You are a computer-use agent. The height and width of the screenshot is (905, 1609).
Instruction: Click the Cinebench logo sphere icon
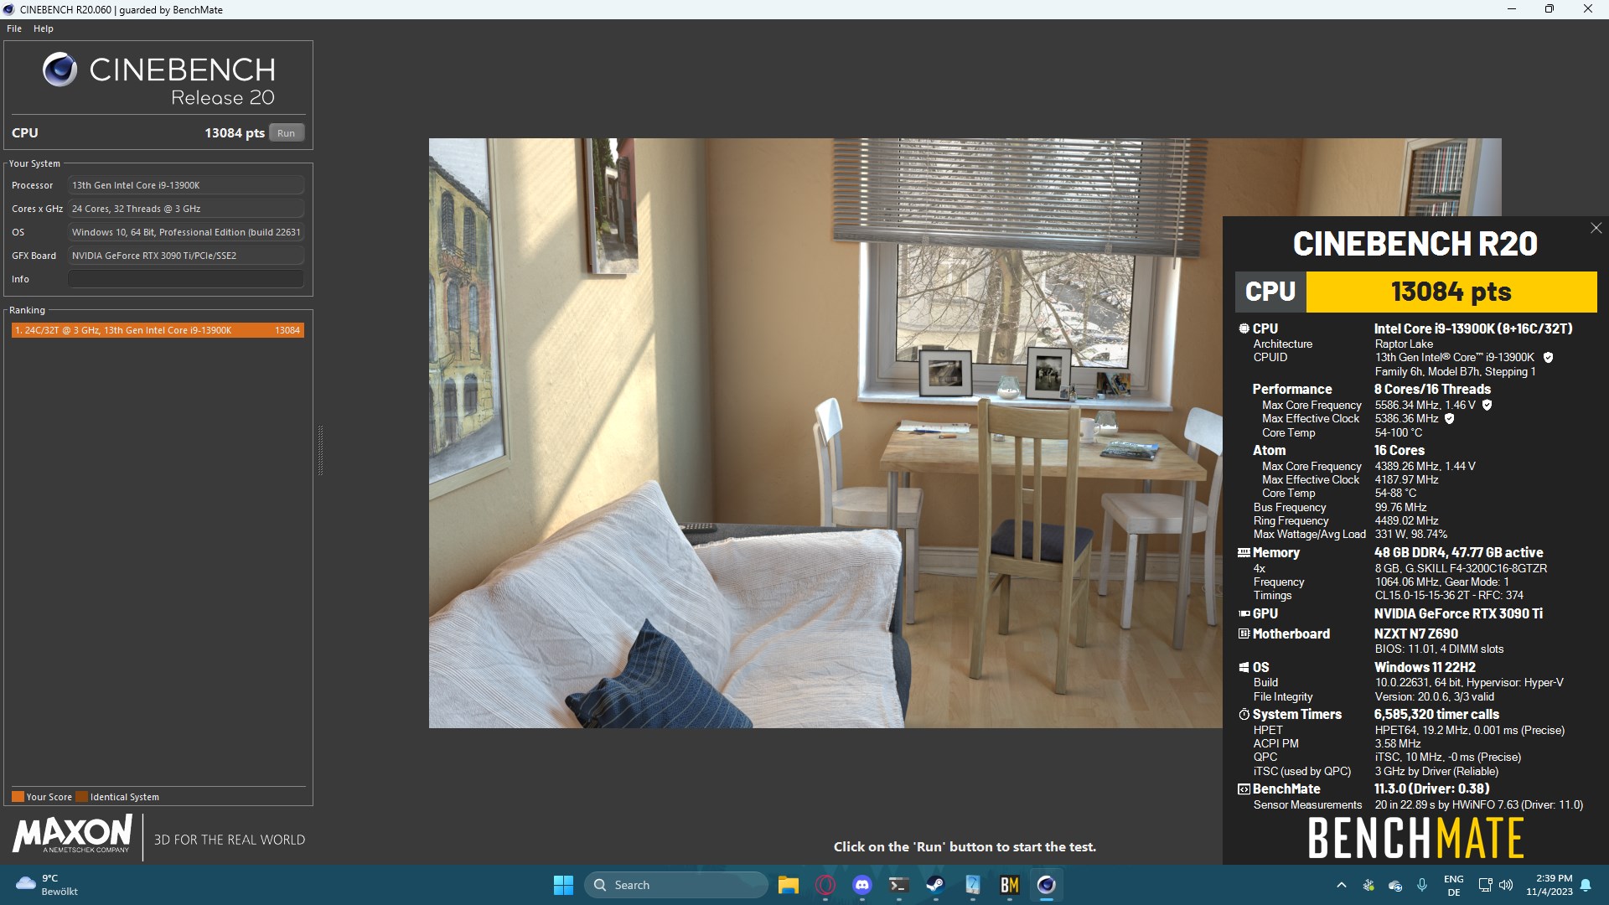(x=59, y=70)
